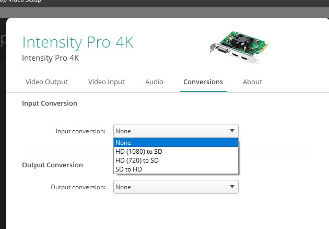Select HD (1080) to SD option
This screenshot has width=329, height=229.
[176, 151]
